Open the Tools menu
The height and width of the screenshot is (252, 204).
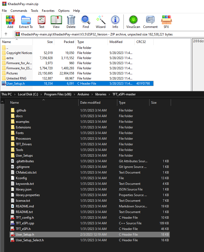[35, 10]
